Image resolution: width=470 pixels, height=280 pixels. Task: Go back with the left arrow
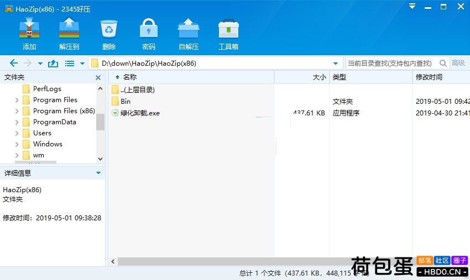[14, 63]
